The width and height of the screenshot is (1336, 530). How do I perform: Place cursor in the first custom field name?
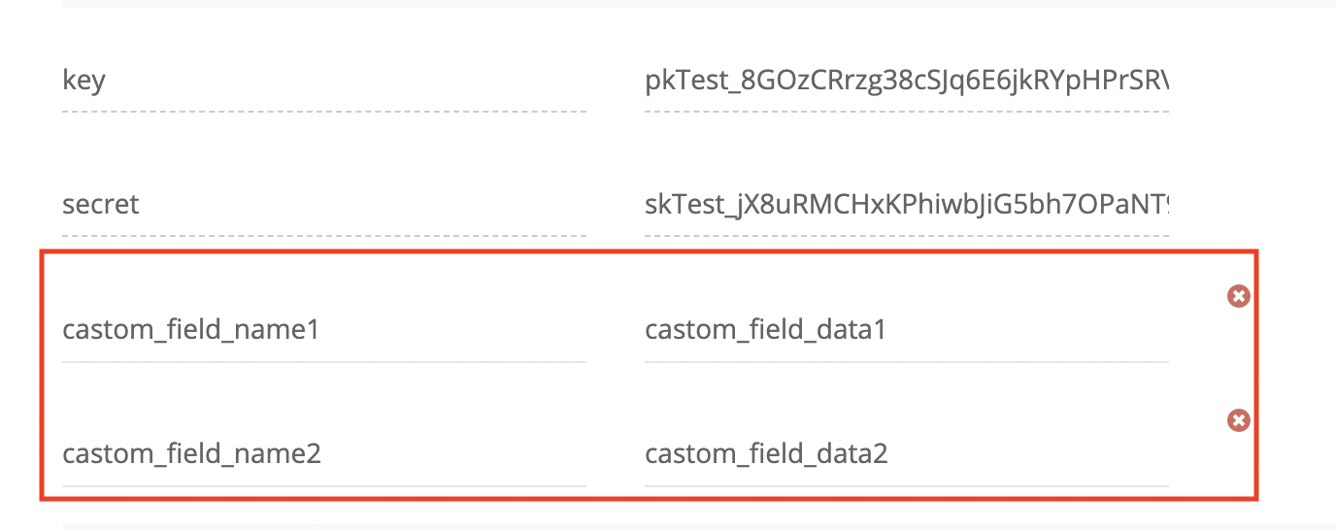tap(324, 331)
